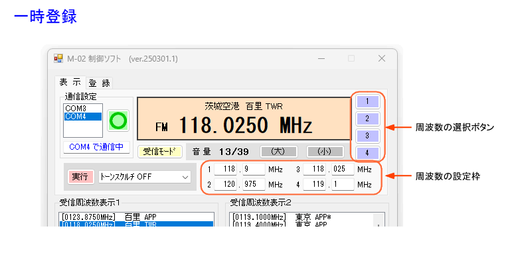The height and width of the screenshot is (255, 510).
Task: Select frequency button 1
Action: (367, 101)
